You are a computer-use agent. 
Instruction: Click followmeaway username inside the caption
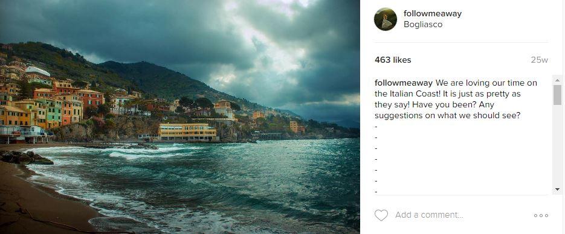(x=404, y=83)
